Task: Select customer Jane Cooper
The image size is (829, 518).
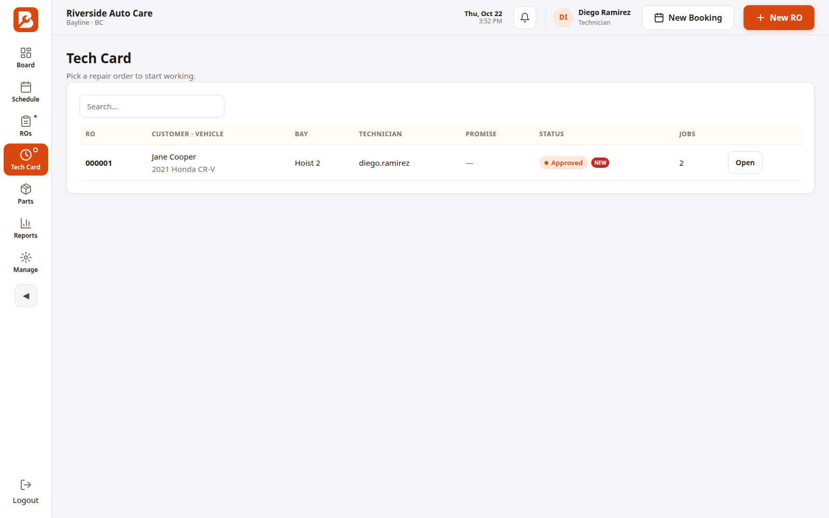Action: click(x=174, y=157)
